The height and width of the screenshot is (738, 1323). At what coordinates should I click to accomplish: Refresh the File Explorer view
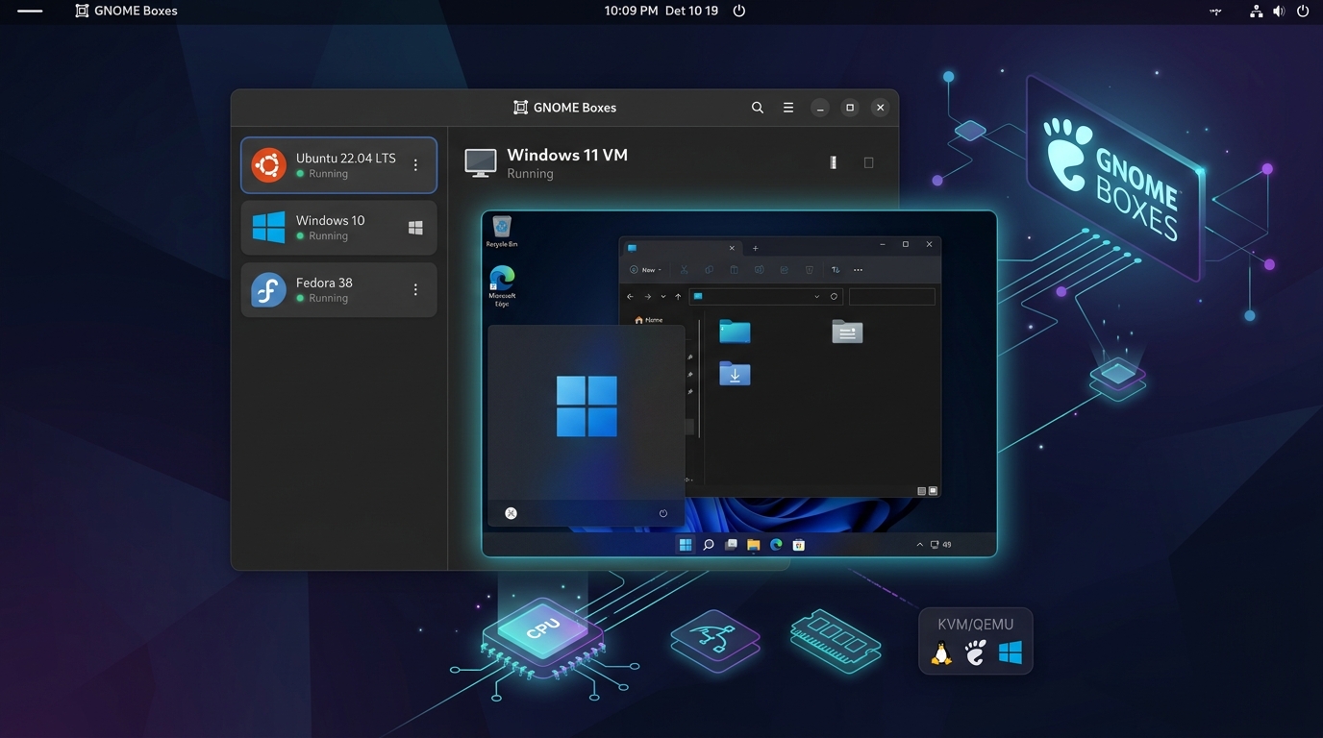click(x=834, y=297)
